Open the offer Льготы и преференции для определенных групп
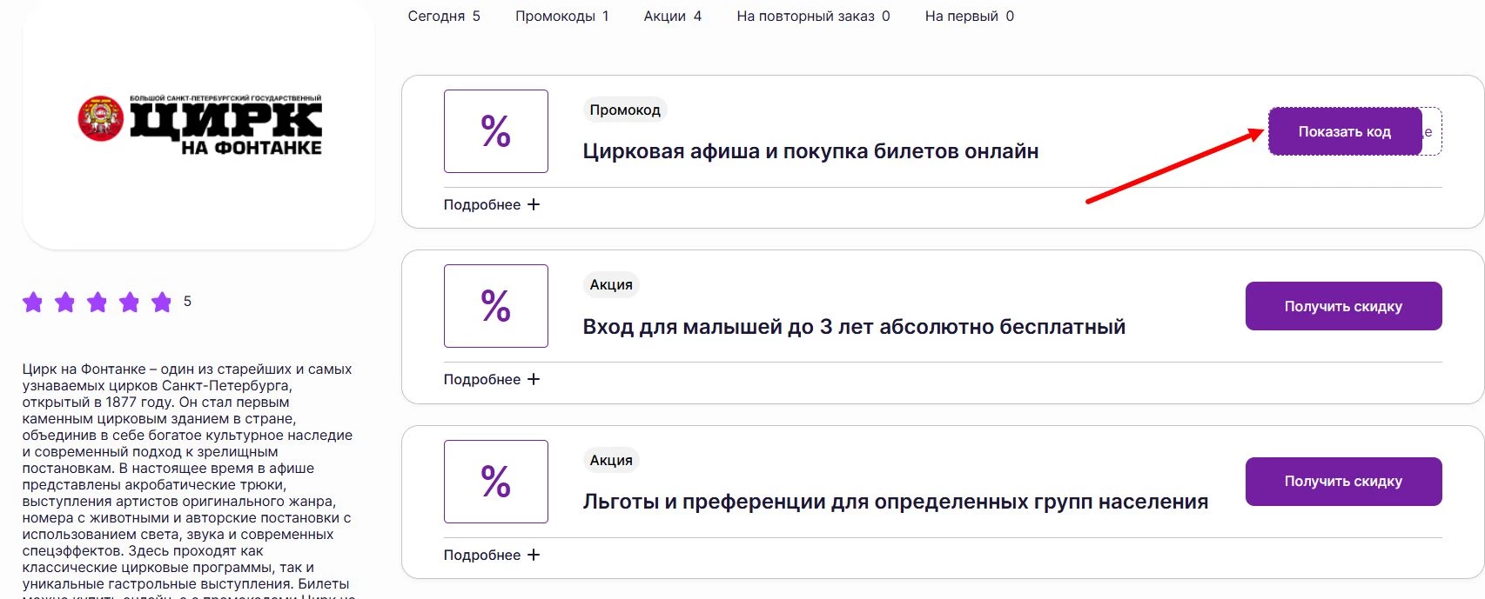This screenshot has width=1485, height=599. (896, 502)
